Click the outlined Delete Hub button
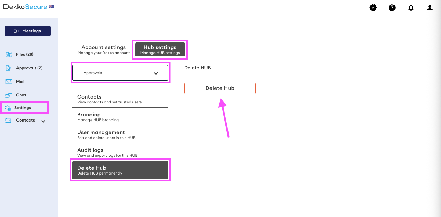 (220, 88)
